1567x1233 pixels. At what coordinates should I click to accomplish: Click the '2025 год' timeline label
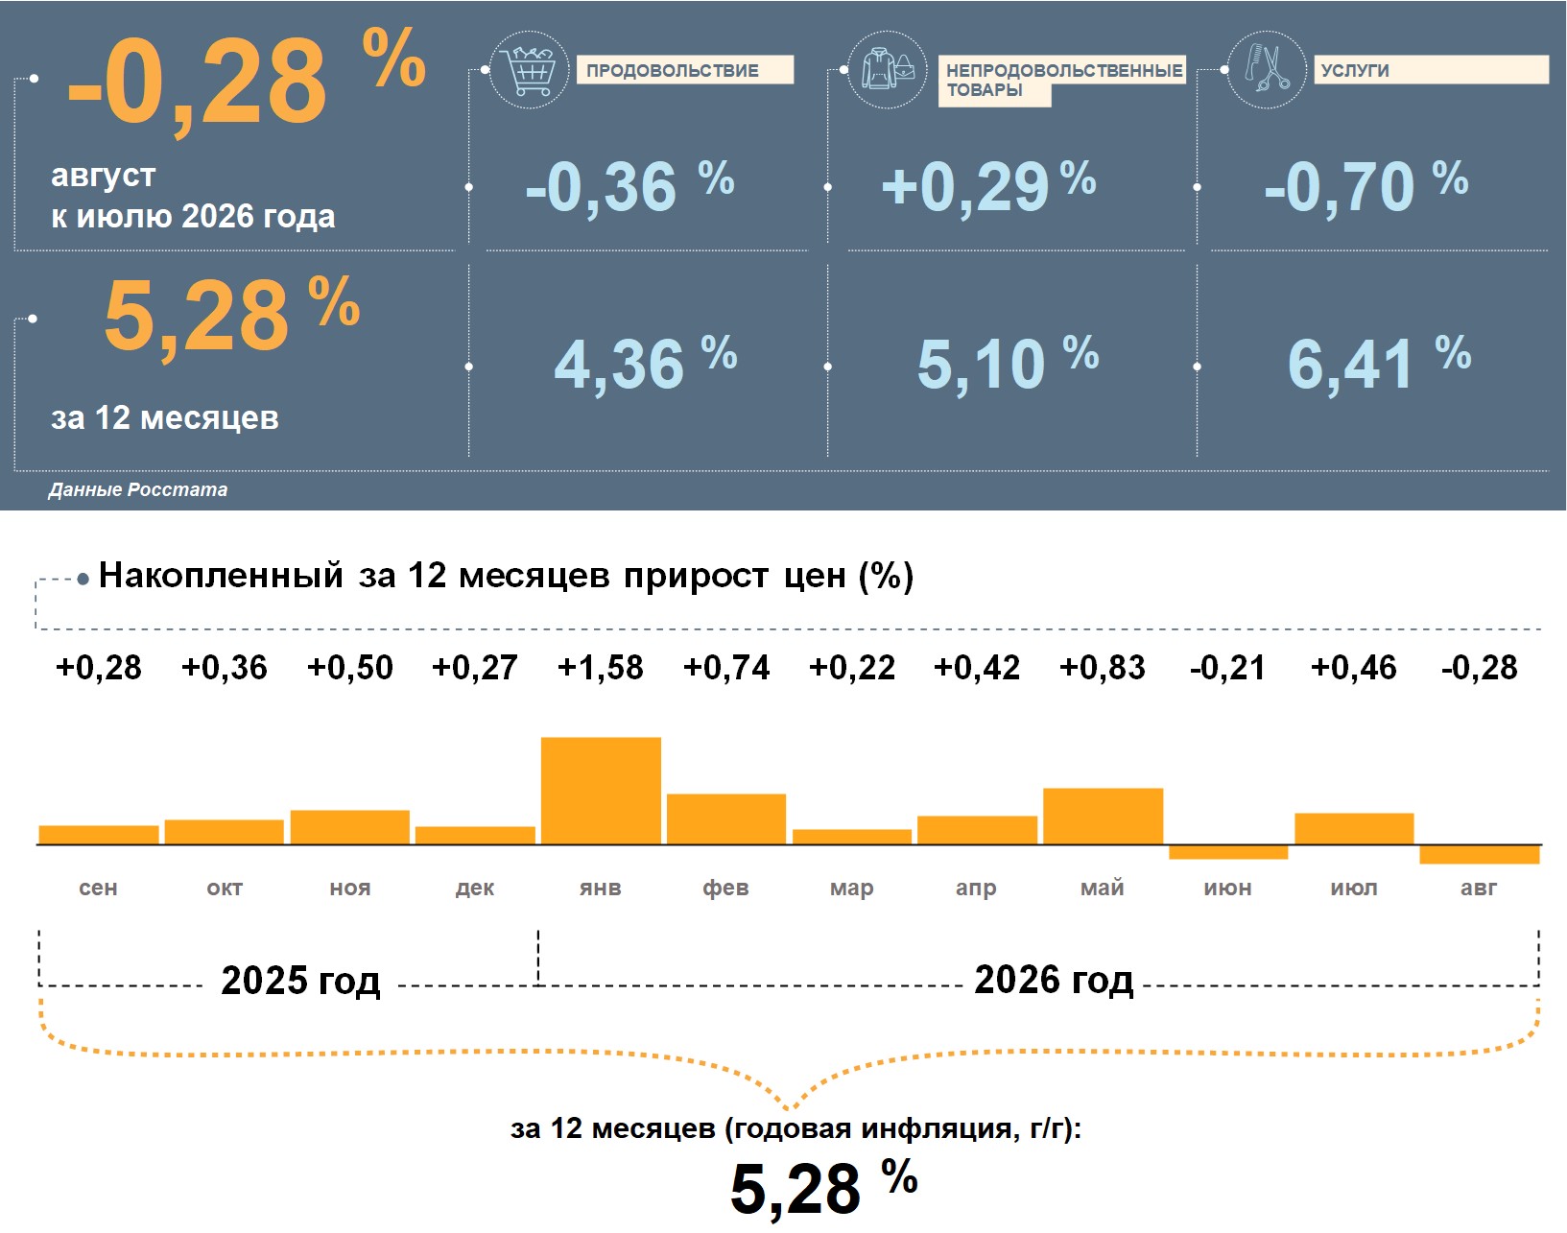(300, 981)
